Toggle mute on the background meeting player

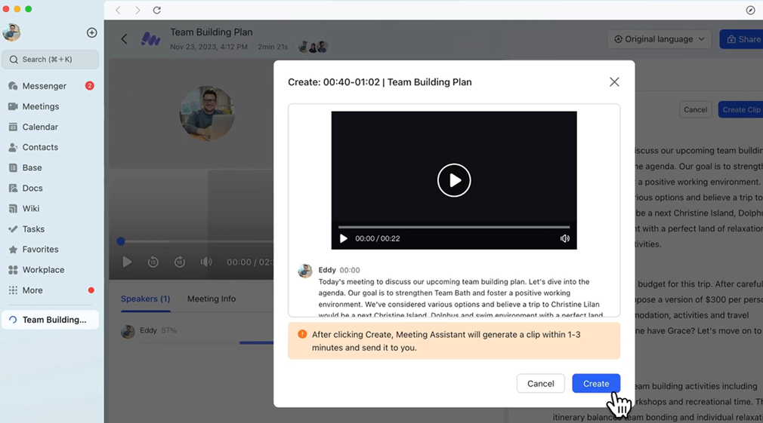205,262
